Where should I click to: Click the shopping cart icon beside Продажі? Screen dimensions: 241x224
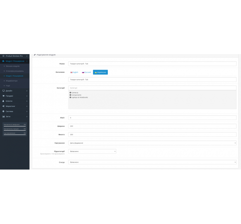tap(3, 96)
